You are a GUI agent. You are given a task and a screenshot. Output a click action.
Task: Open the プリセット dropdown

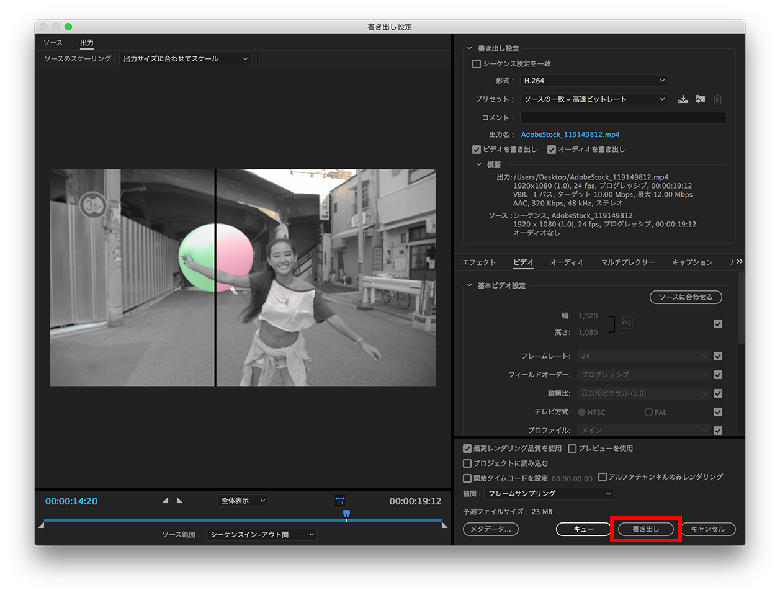(594, 99)
